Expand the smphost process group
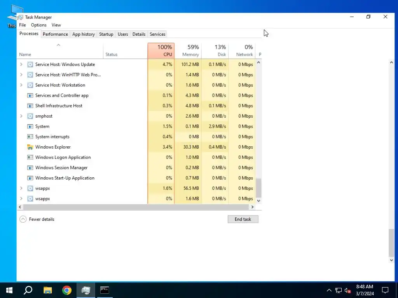The width and height of the screenshot is (398, 298). point(21,116)
